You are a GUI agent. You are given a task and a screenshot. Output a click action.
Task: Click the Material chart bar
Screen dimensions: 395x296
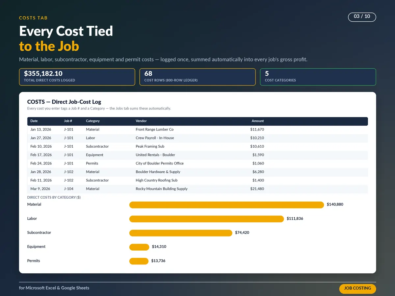point(227,205)
